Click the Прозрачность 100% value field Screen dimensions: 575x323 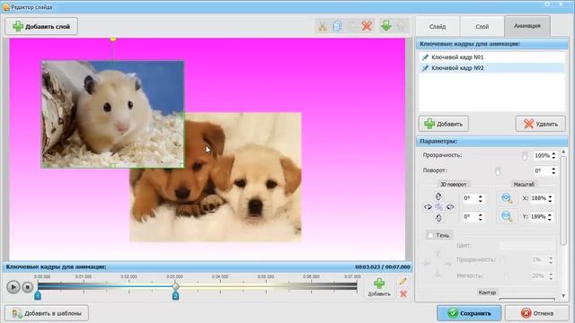point(542,155)
